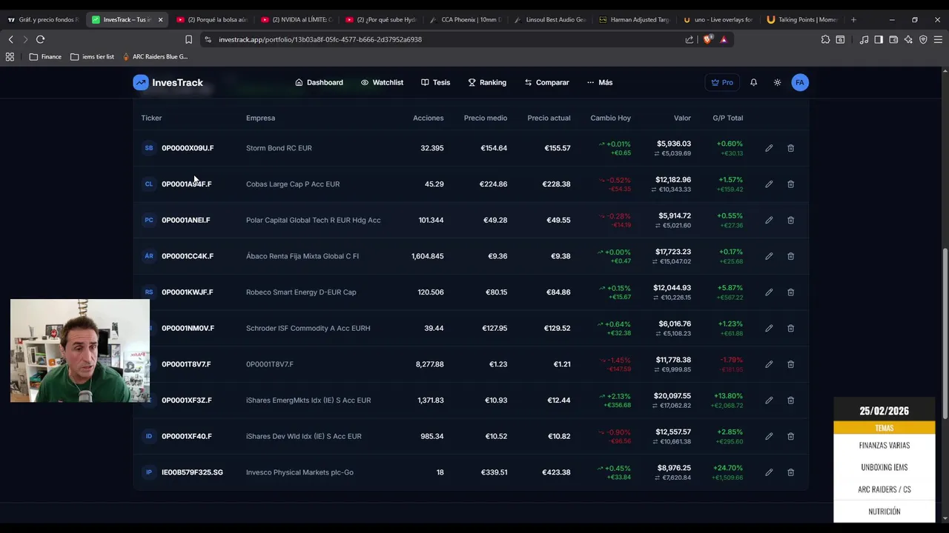Toggle the light/dark theme sun icon

click(777, 82)
